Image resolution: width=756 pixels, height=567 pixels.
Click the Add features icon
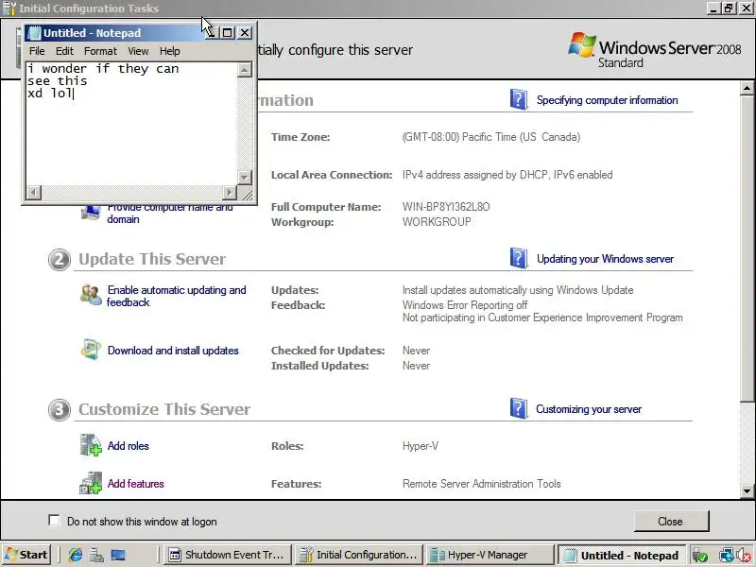point(91,483)
